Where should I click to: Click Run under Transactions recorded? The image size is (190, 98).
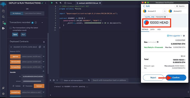click(23, 35)
